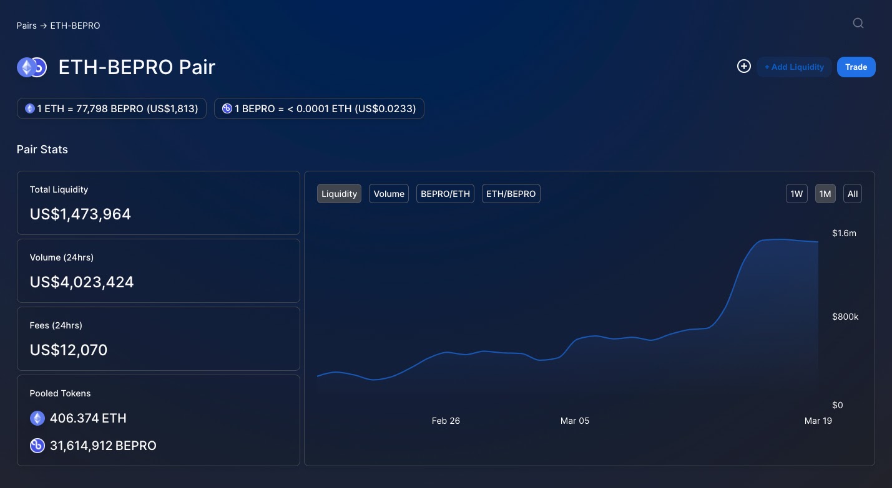
Task: Click the $0 axis label
Action: [x=838, y=405]
